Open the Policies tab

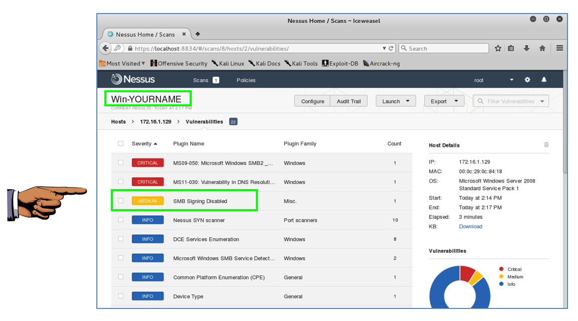[246, 80]
